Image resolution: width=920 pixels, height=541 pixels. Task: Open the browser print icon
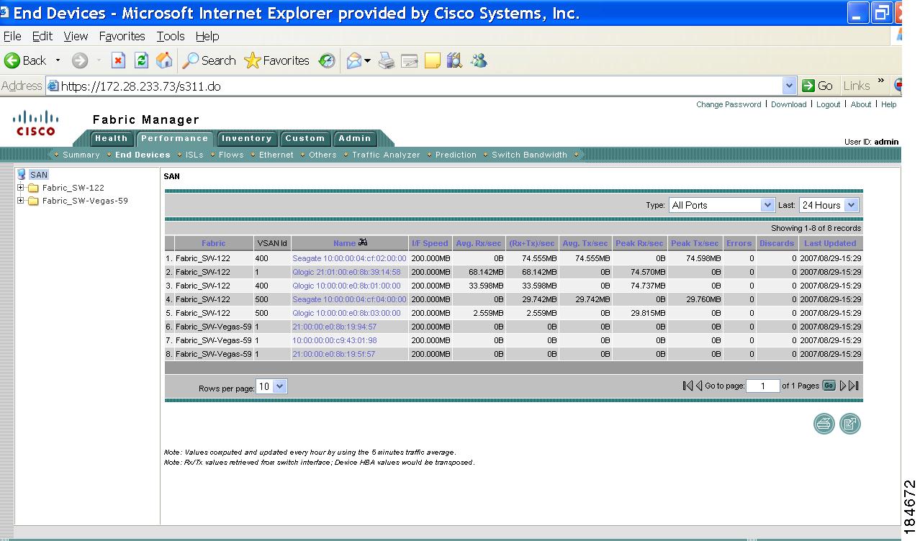coord(387,60)
